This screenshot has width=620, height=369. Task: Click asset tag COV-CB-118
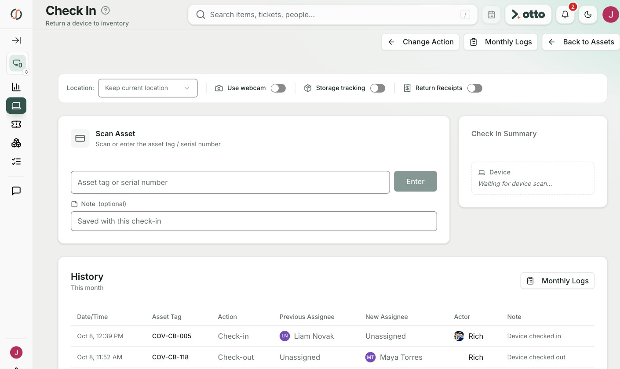[170, 357]
